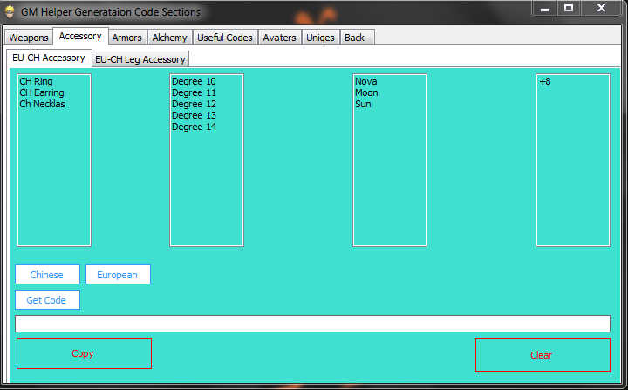This screenshot has height=390, width=628.
Task: Switch to Uniqes tab
Action: coord(320,38)
